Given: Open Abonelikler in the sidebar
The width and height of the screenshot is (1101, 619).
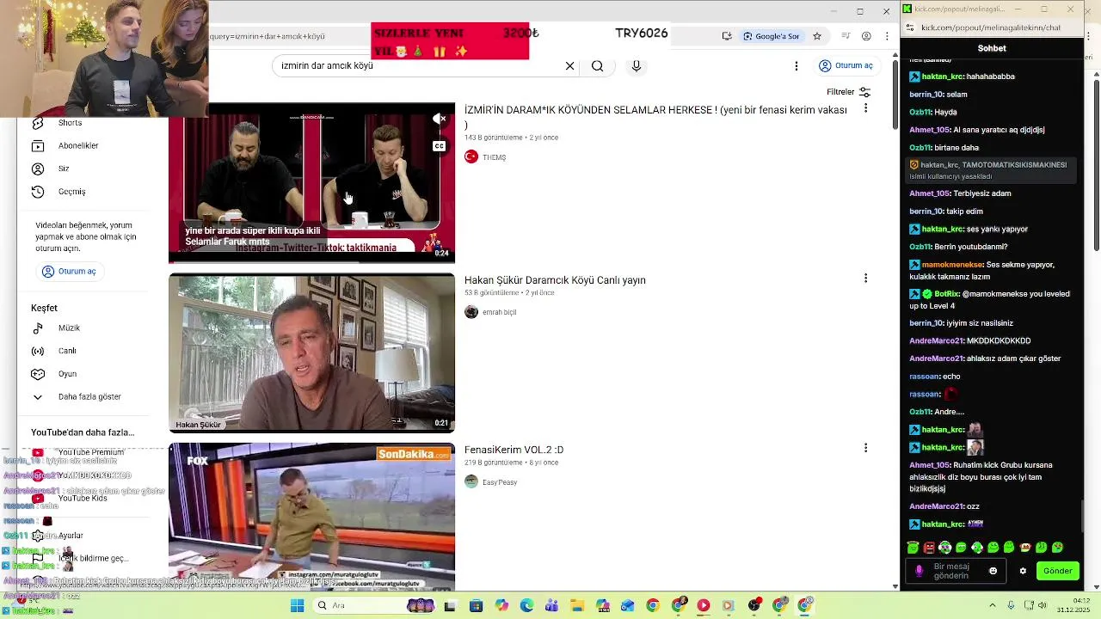Looking at the screenshot, I should pos(78,146).
